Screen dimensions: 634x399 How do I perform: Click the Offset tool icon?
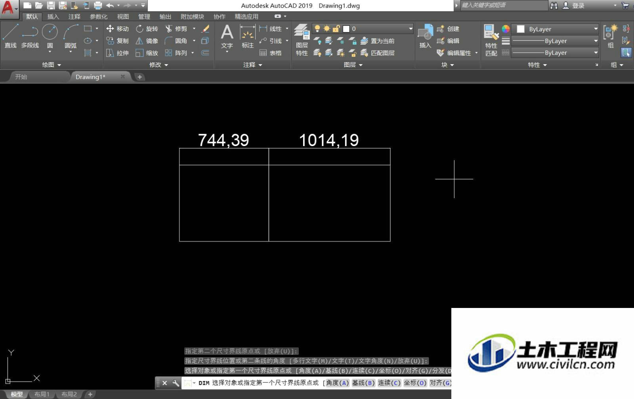(205, 53)
